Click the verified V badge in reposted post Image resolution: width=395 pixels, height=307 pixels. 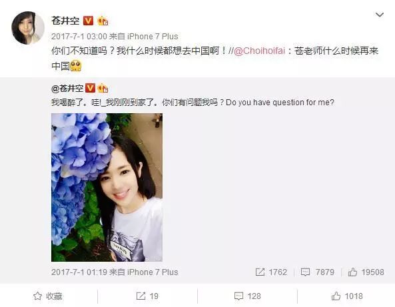(90, 88)
